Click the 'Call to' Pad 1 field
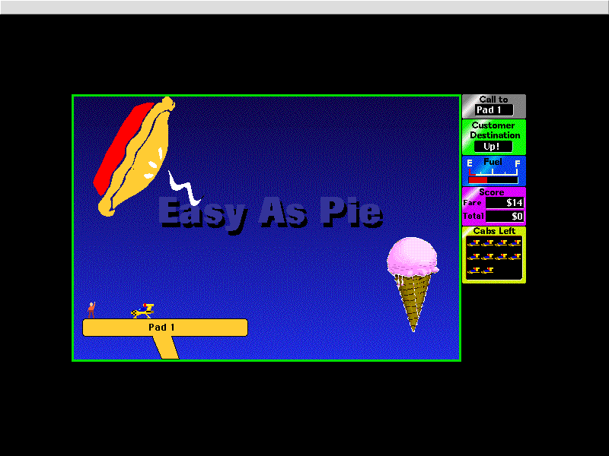Viewport: 609px width, 456px height. click(493, 110)
